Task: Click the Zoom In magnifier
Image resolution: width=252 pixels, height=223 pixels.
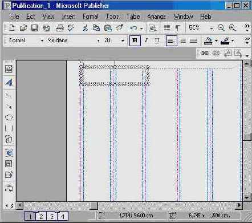Action: coord(232,28)
